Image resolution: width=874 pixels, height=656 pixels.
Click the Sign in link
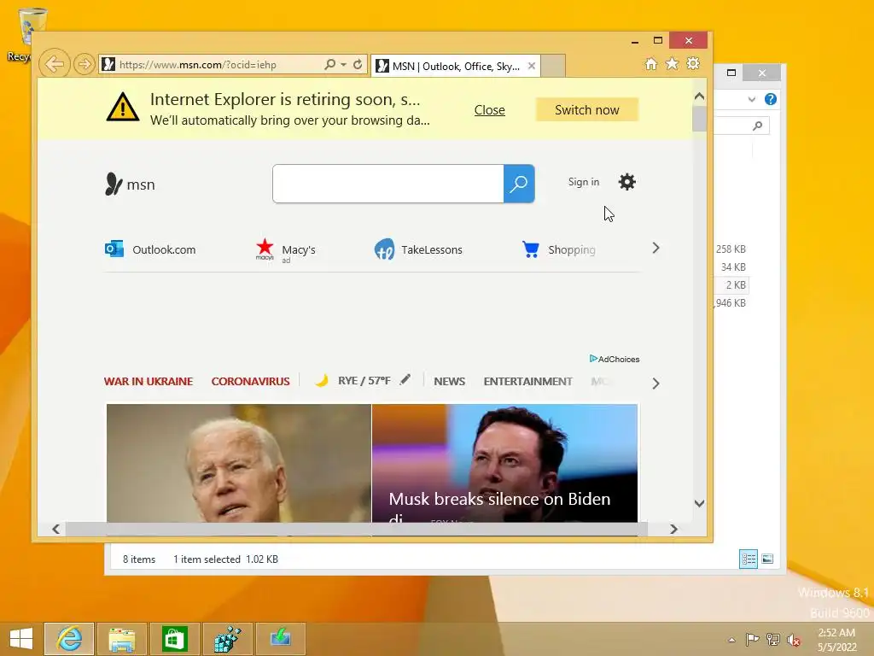click(x=584, y=182)
